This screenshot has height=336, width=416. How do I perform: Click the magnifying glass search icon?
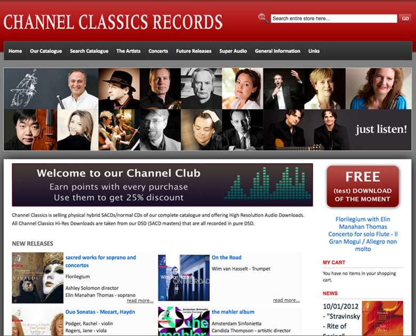[263, 18]
